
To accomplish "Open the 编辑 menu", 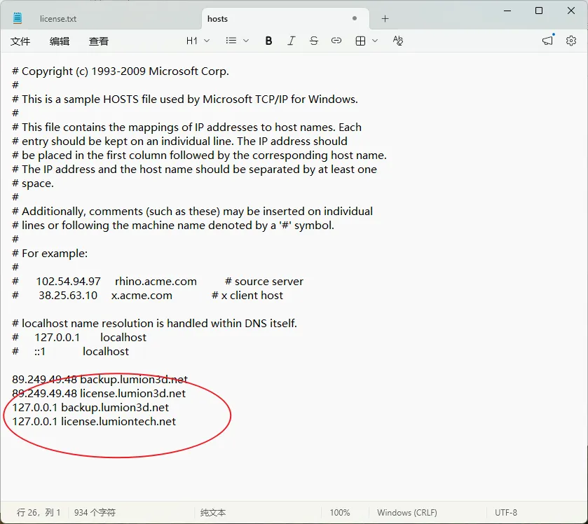I will click(x=60, y=41).
